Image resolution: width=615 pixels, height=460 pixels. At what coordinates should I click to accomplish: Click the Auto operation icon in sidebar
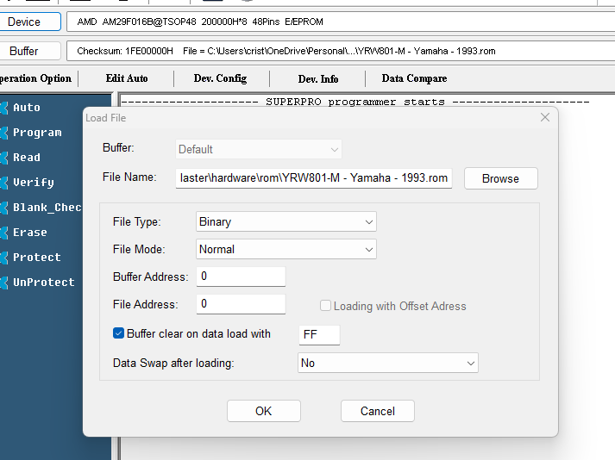click(4, 108)
